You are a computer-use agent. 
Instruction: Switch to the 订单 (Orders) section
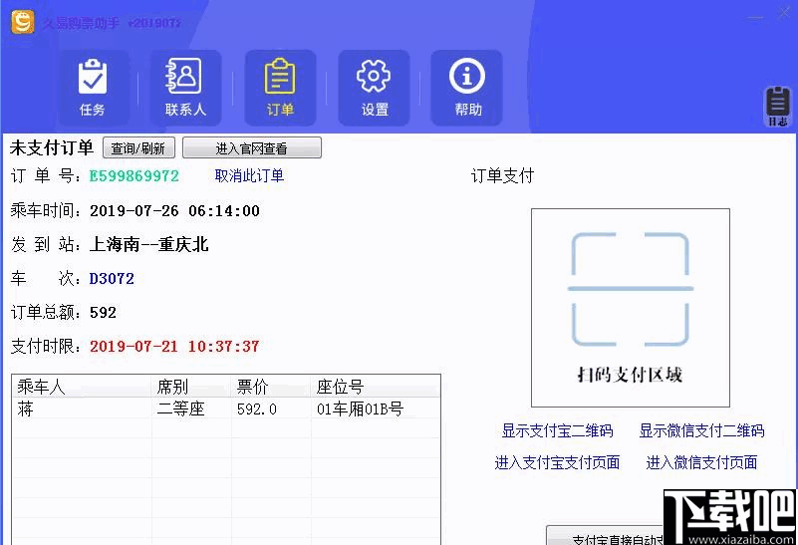280,88
